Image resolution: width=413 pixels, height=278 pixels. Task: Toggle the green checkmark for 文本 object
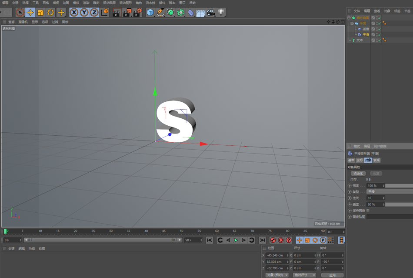pyautogui.click(x=380, y=40)
